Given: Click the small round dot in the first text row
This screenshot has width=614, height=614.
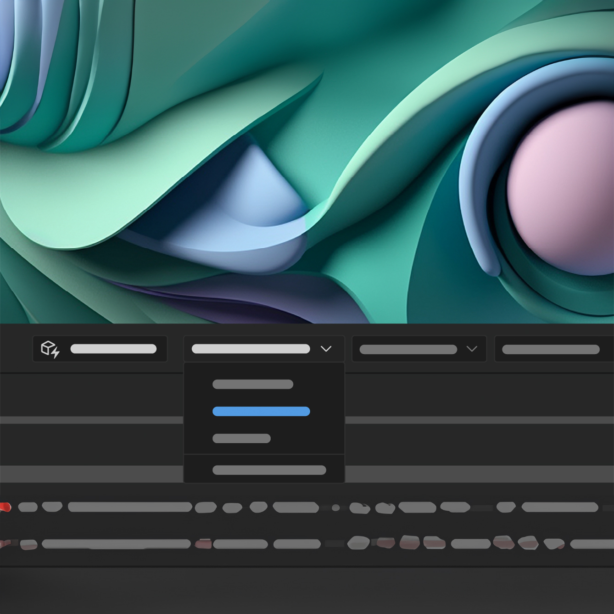Looking at the screenshot, I should coord(336,508).
